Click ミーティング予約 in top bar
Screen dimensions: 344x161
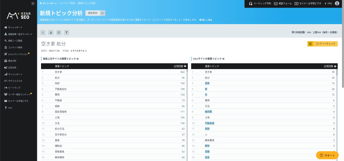tap(260, 4)
